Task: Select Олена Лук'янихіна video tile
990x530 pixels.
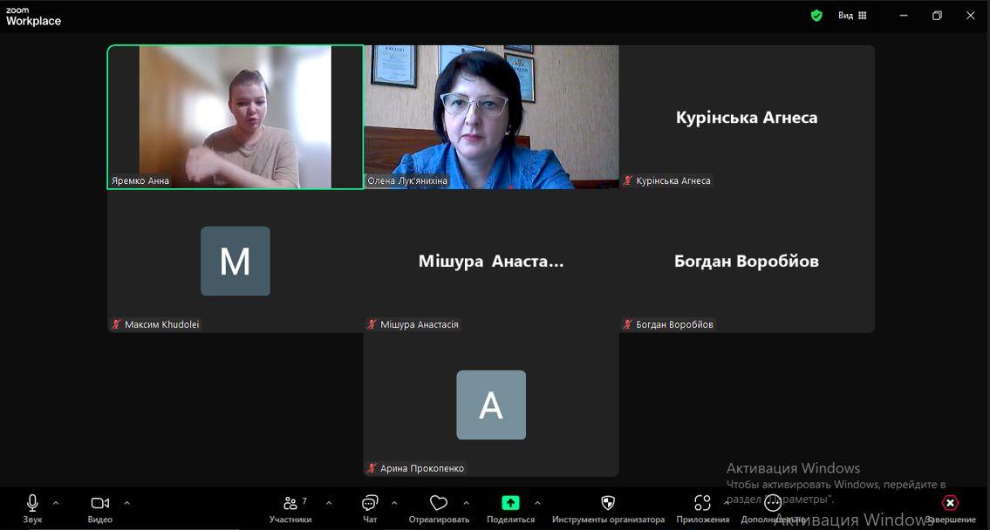Action: (x=491, y=117)
